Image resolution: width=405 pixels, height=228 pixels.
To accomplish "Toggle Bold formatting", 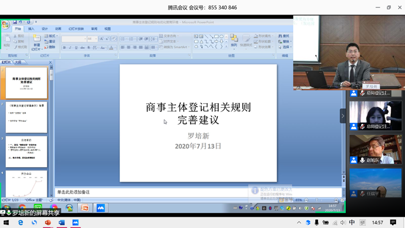I will [64, 48].
